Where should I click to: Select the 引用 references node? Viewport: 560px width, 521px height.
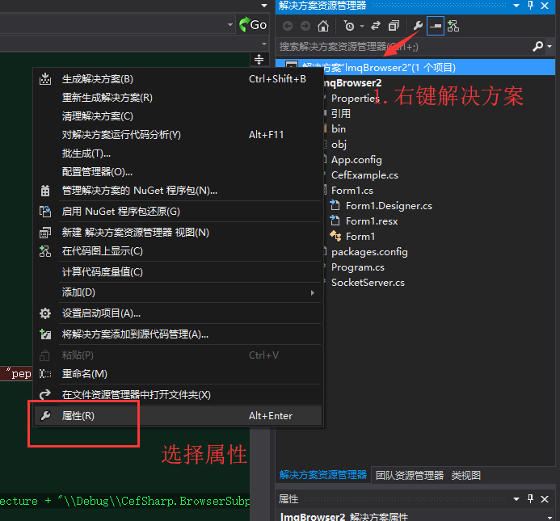coord(341,114)
